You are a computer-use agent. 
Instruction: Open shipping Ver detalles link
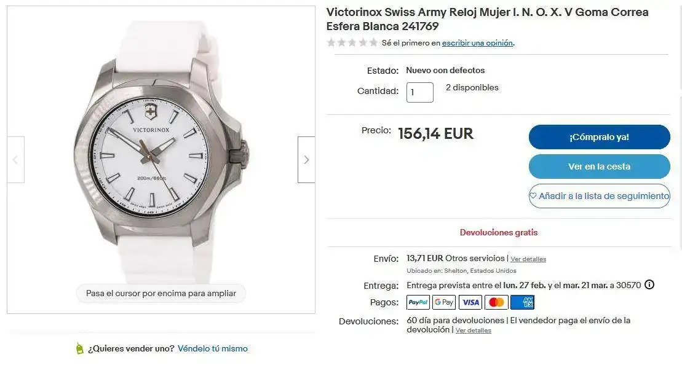coord(528,259)
